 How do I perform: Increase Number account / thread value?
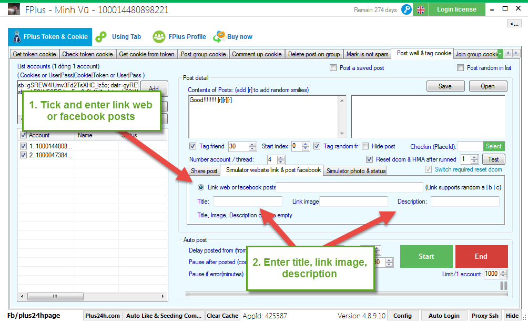click(x=281, y=157)
